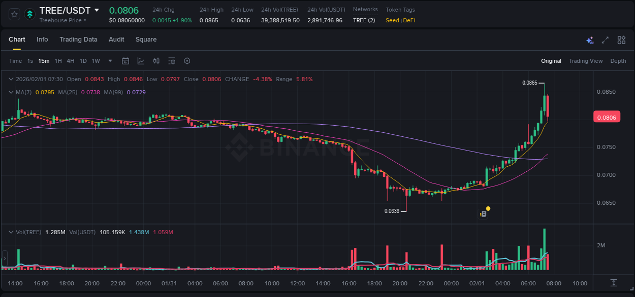Screen dimensions: 635x297
Task: Click the fullscreen expand arrows icon
Action: [x=605, y=40]
